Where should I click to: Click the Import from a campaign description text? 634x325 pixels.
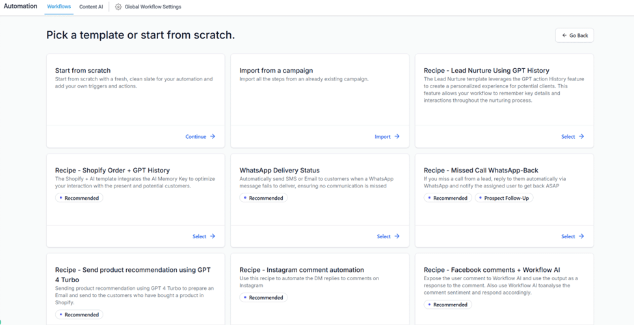(304, 79)
